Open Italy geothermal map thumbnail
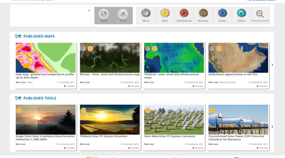 pos(46,58)
